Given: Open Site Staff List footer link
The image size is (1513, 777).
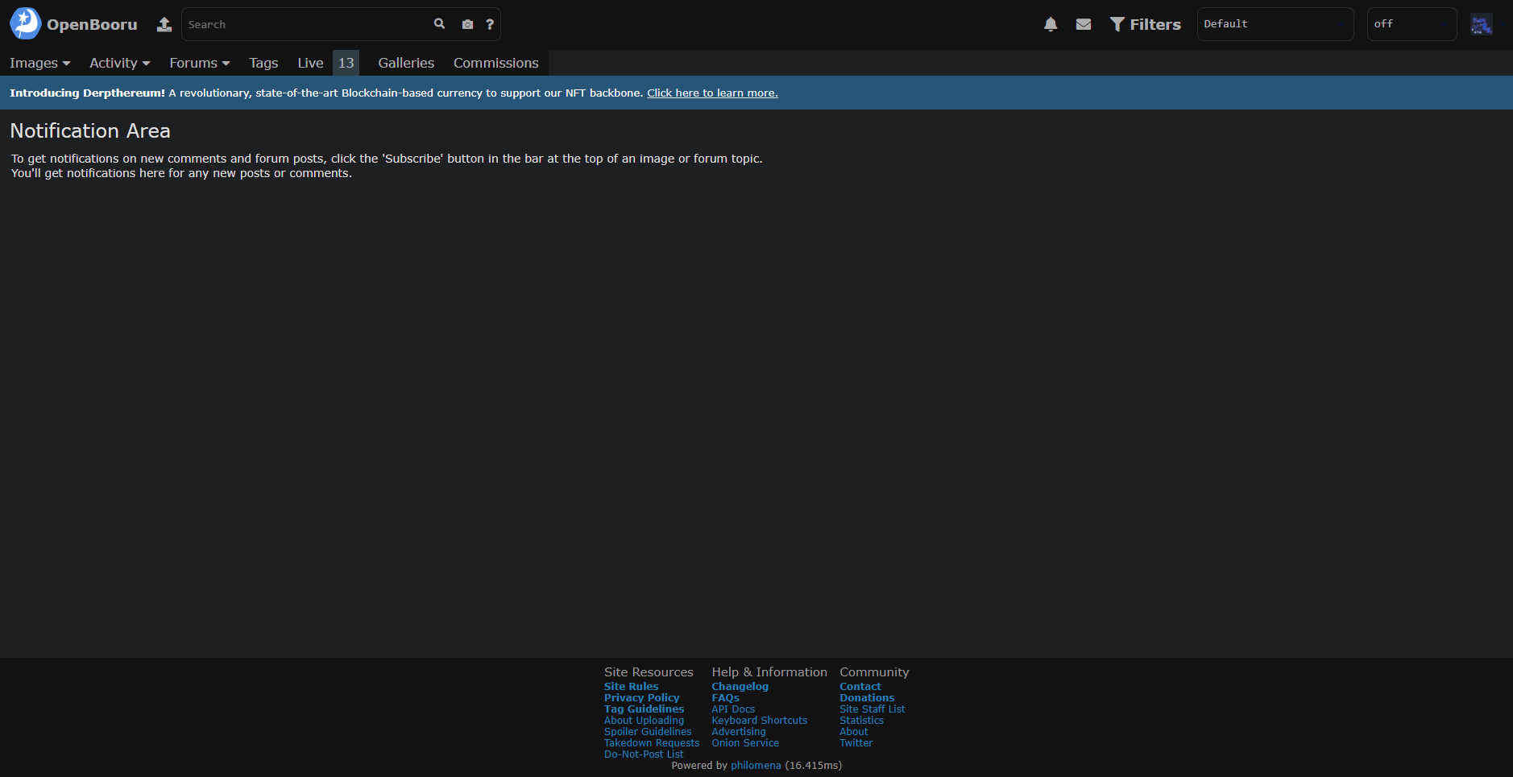Looking at the screenshot, I should coord(873,709).
